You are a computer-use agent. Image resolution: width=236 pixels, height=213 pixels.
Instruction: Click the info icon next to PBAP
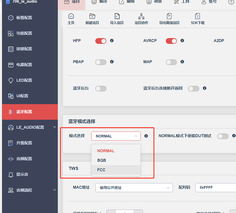tap(112, 62)
